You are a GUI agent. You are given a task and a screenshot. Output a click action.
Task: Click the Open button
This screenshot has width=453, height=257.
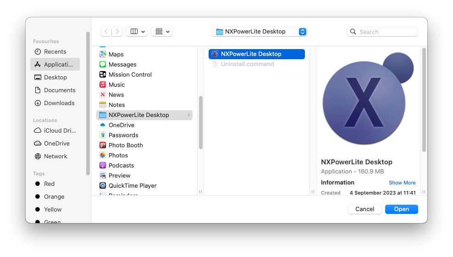(401, 209)
